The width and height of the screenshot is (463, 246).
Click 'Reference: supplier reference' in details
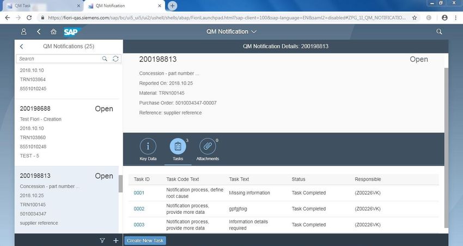(170, 113)
